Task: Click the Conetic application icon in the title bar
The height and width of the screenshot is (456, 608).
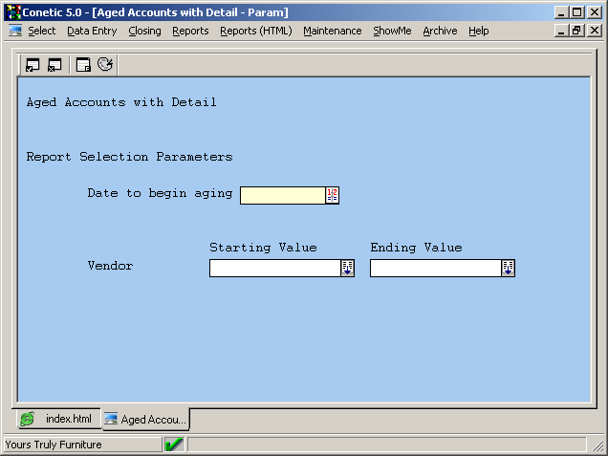Action: [13, 12]
